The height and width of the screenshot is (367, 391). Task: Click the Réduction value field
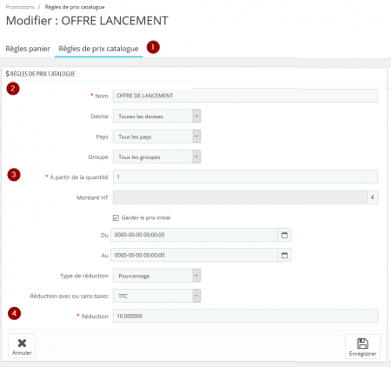click(245, 316)
